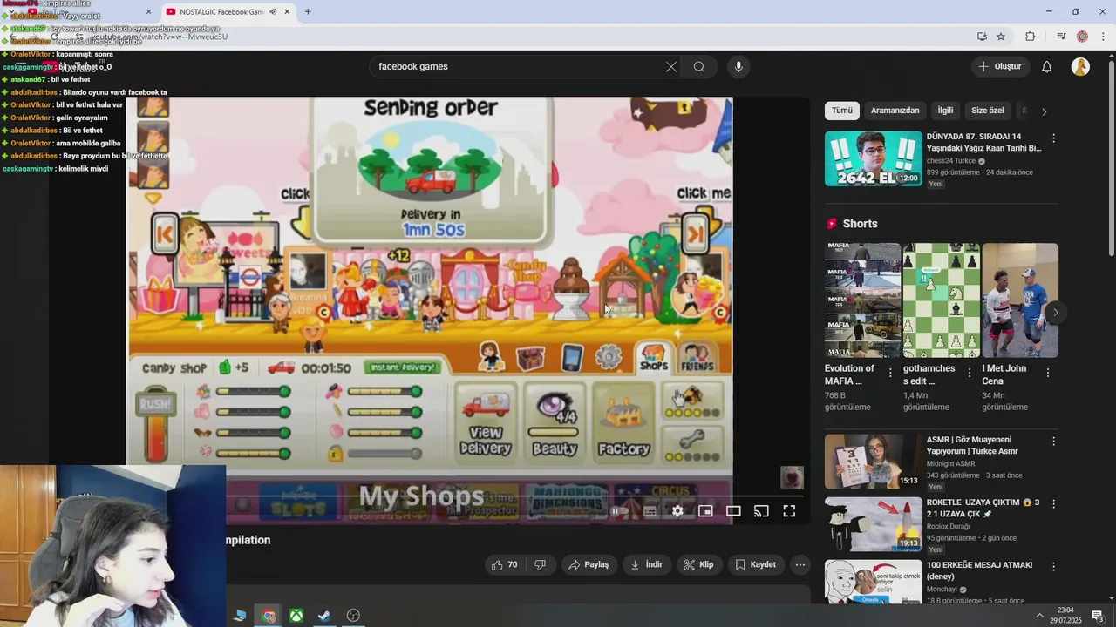Clear the YouTube search box text

click(671, 66)
